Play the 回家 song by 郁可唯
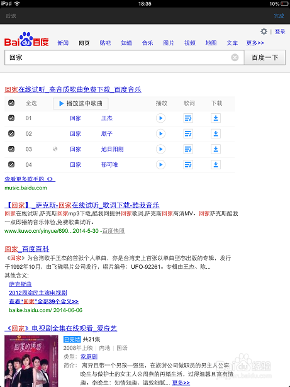The height and width of the screenshot is (387, 290). coord(160,165)
